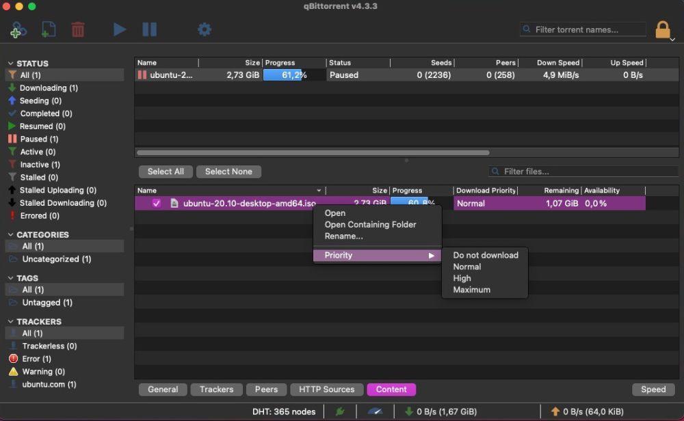The width and height of the screenshot is (684, 421).
Task: Set priority to Normal in submenu
Action: (466, 267)
